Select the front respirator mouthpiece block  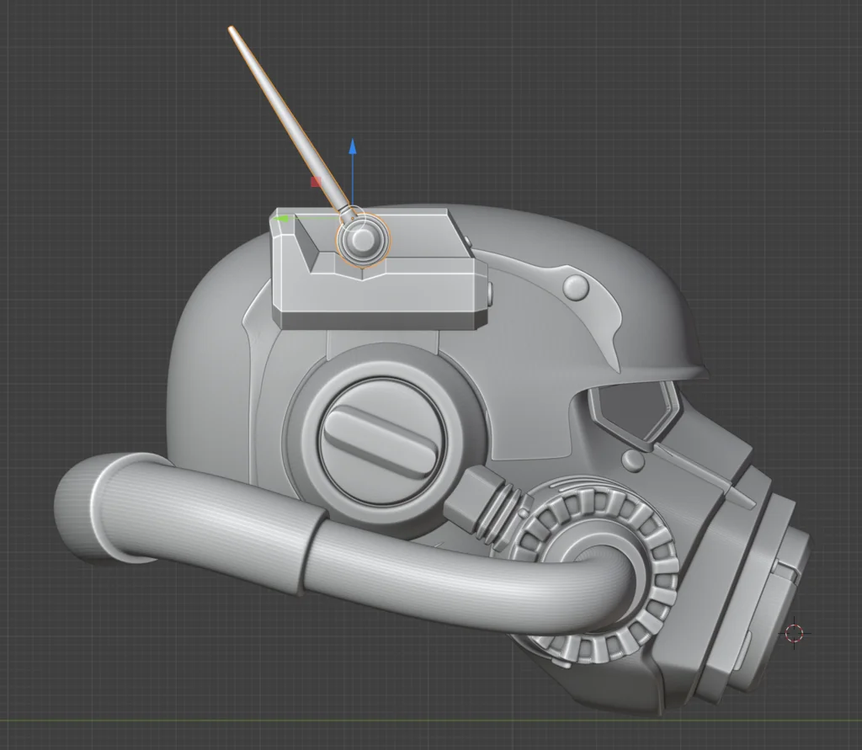(770, 589)
